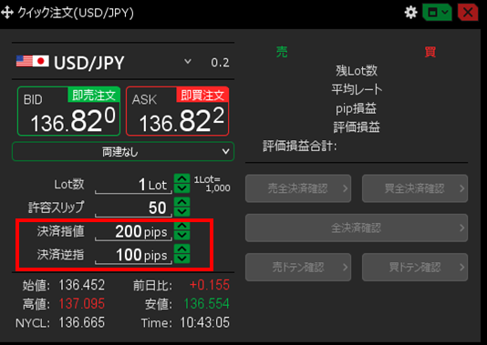The width and height of the screenshot is (487, 345).
Task: Open settings via the gear icon
Action: (410, 13)
